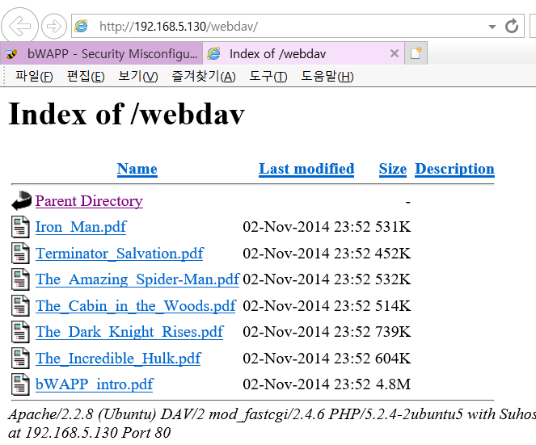
Task: Click the file icon beside The_Incredible_Hulk.pdf
Action: click(20, 359)
